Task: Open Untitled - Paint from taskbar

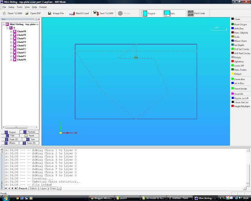Action: (x=179, y=198)
